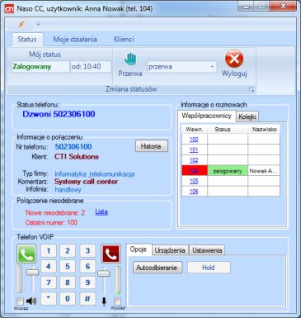
Task: Toggle the microphone mute checkbox
Action: pos(118,301)
